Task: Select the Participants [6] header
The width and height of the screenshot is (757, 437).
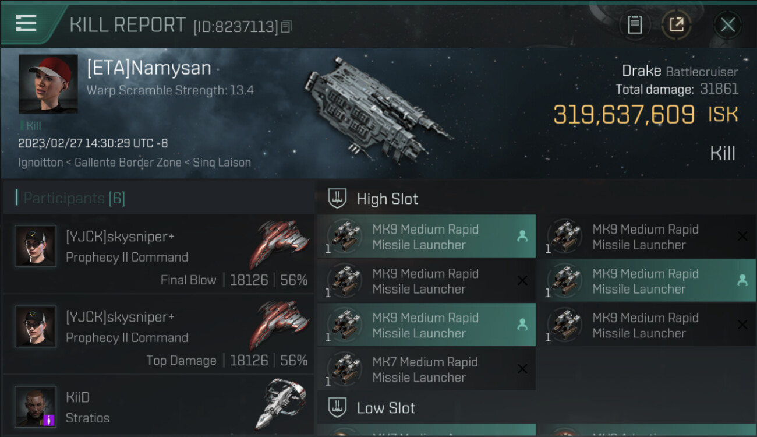Action: click(x=75, y=198)
